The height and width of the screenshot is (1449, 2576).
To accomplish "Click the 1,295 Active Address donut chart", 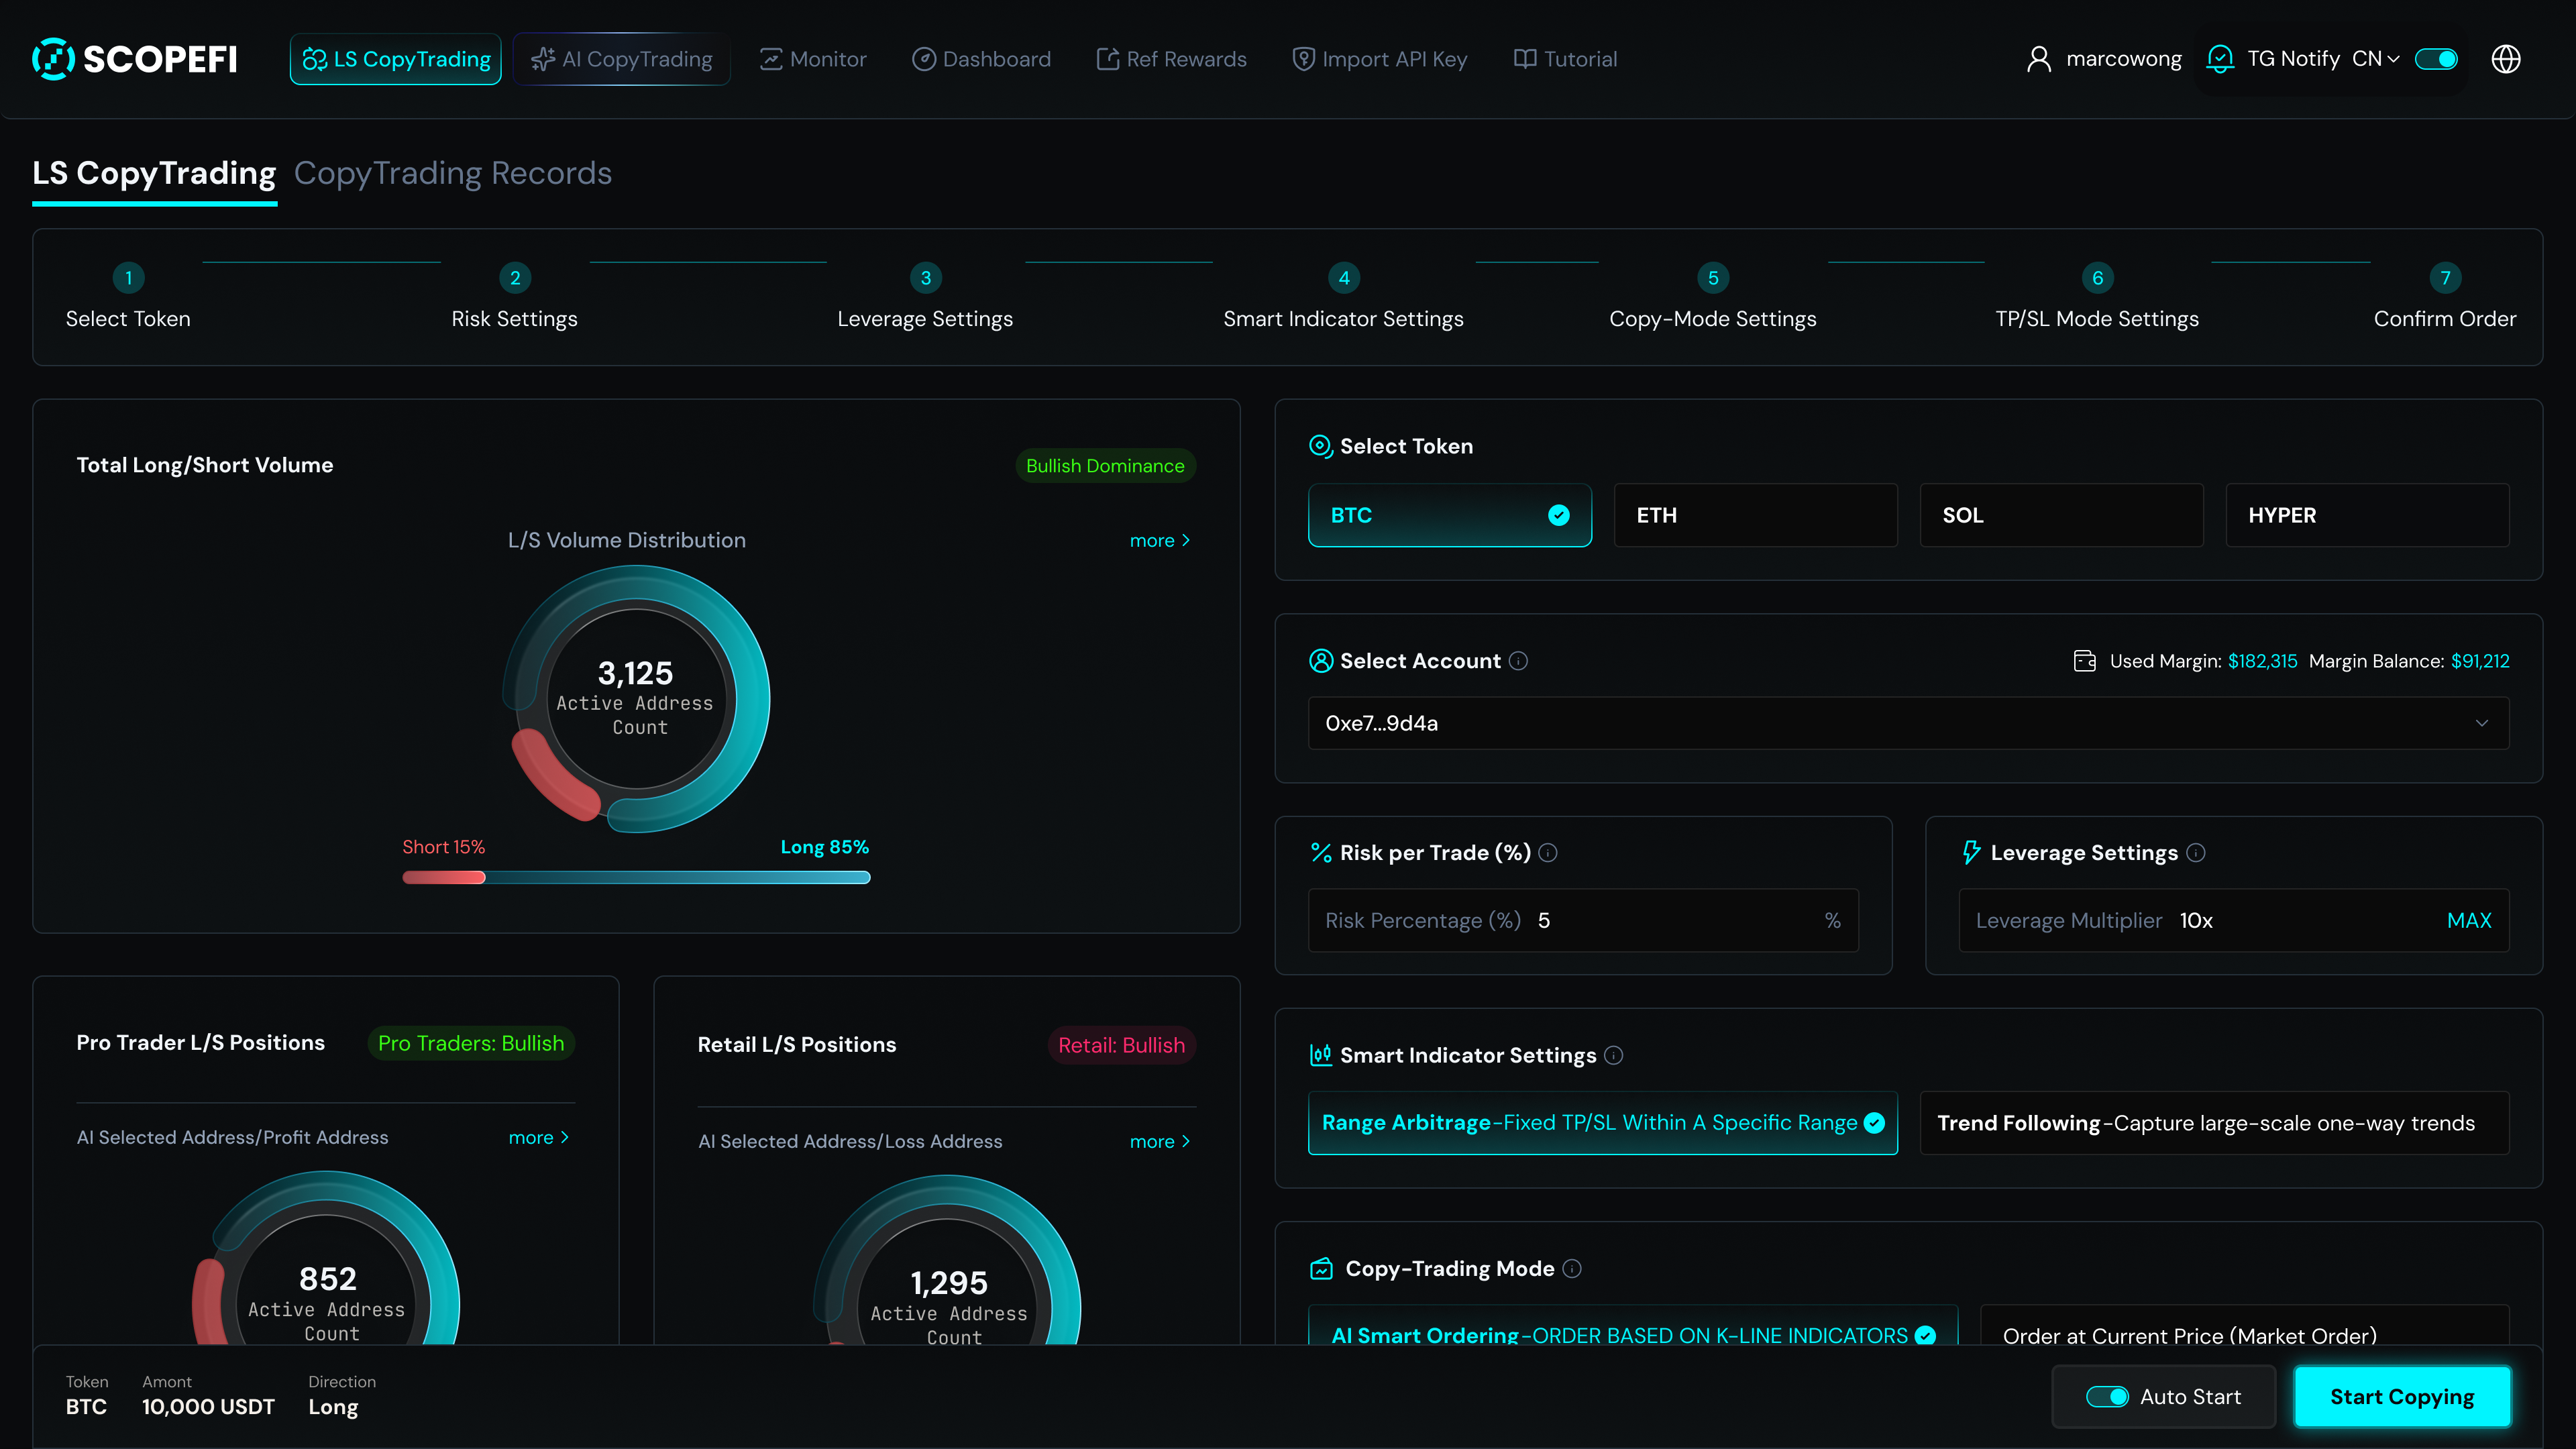I will pos(948,1261).
